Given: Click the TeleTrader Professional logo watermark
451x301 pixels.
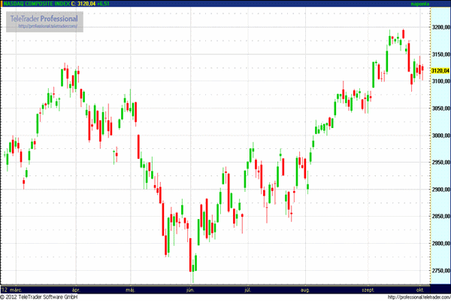Looking at the screenshot, I should click(x=45, y=17).
